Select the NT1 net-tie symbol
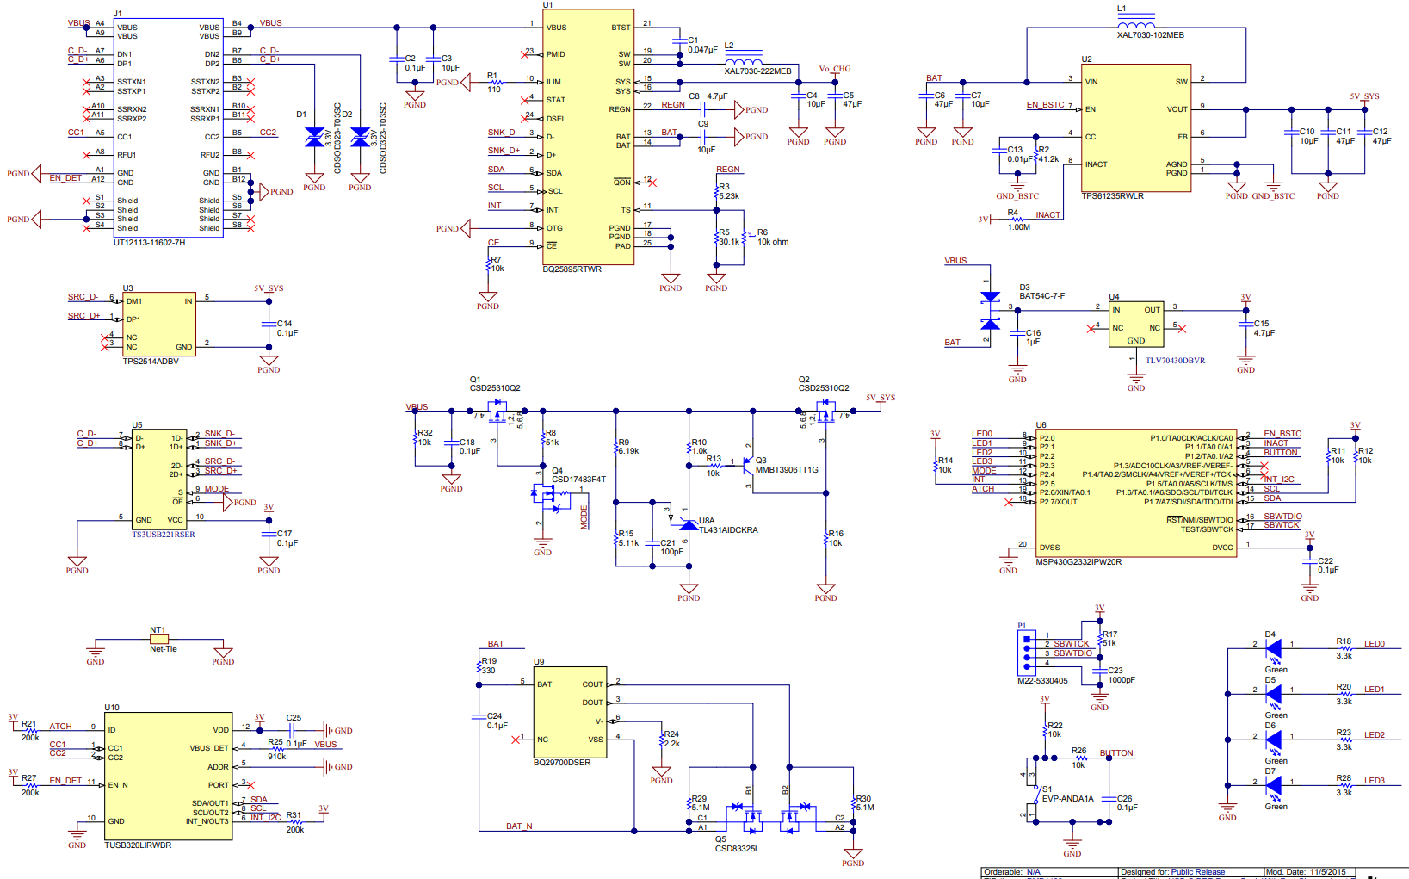This screenshot has height=879, width=1409. pyautogui.click(x=158, y=640)
